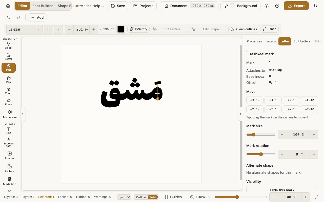Select the Type on path tool
Screen dimensions: 324x202
coord(9,143)
